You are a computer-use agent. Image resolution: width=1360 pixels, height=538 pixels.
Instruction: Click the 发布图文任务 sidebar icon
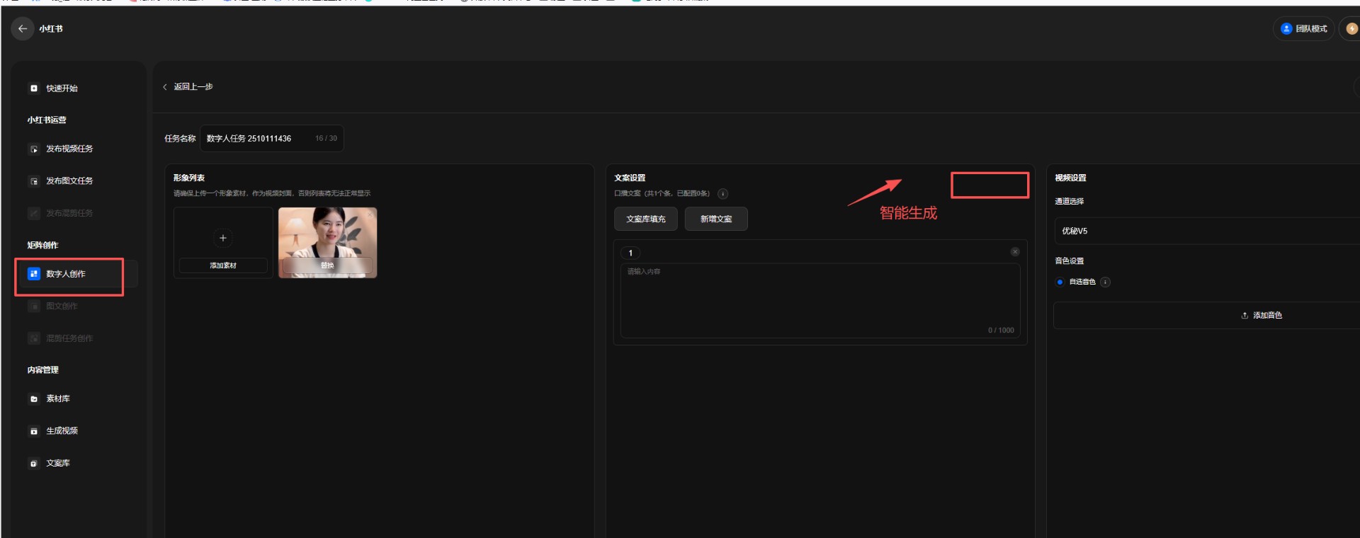34,181
